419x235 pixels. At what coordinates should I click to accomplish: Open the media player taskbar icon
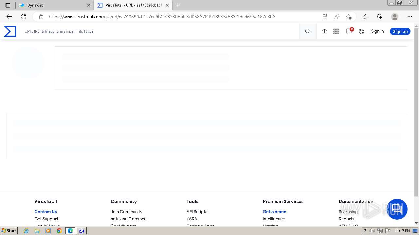(x=48, y=231)
